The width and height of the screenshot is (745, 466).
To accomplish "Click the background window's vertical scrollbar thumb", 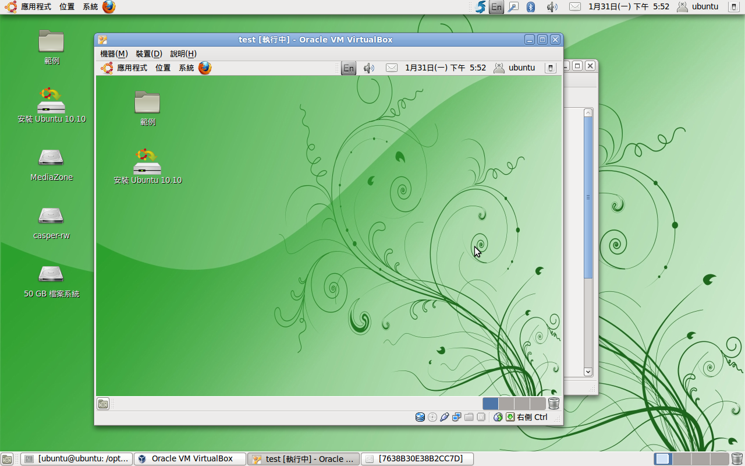I will [x=588, y=197].
